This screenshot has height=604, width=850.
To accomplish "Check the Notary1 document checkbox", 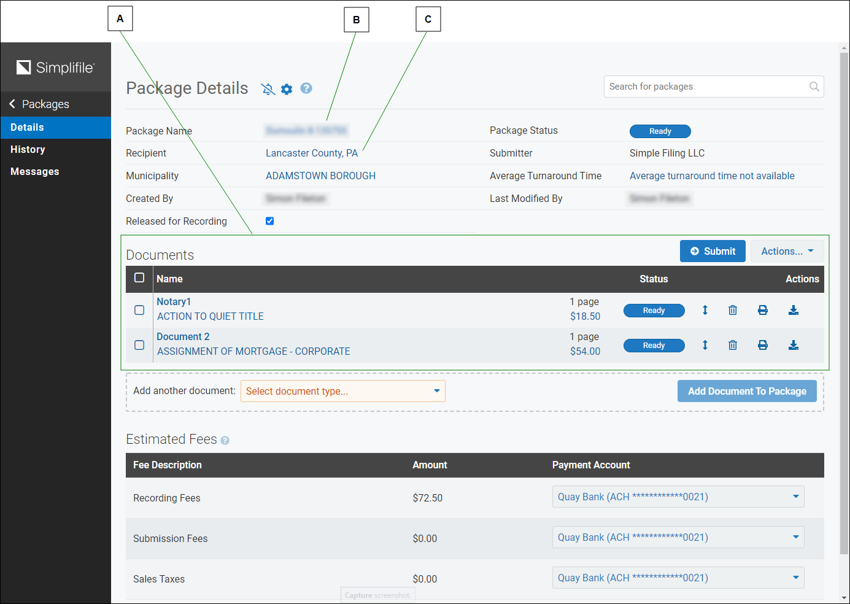I will coord(139,311).
